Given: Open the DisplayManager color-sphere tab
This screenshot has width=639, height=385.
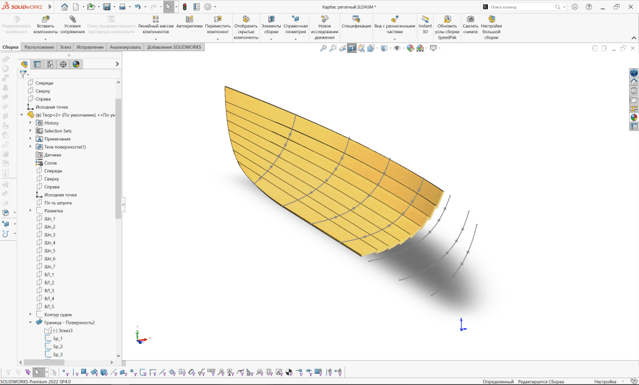Looking at the screenshot, I should [x=76, y=64].
